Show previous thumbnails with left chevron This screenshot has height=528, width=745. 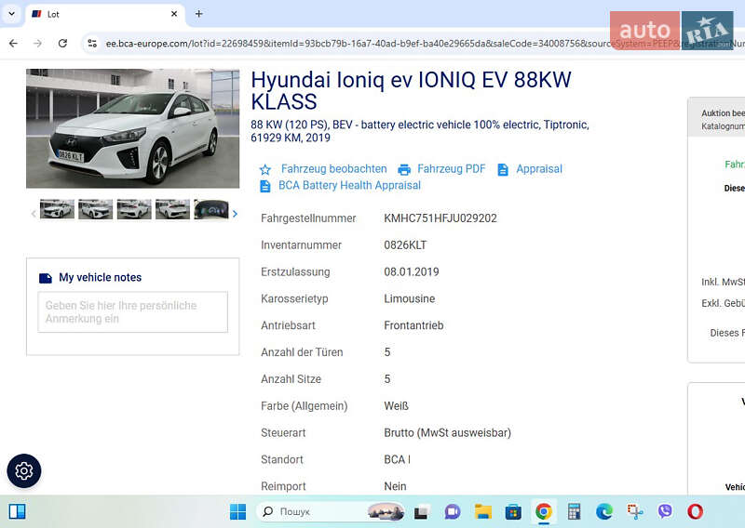(x=34, y=214)
